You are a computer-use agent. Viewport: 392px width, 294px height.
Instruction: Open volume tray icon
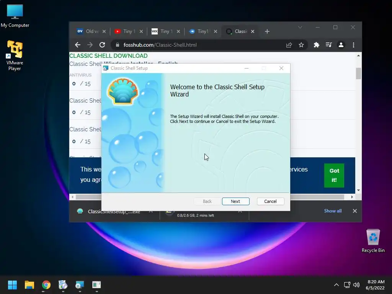coord(356,285)
